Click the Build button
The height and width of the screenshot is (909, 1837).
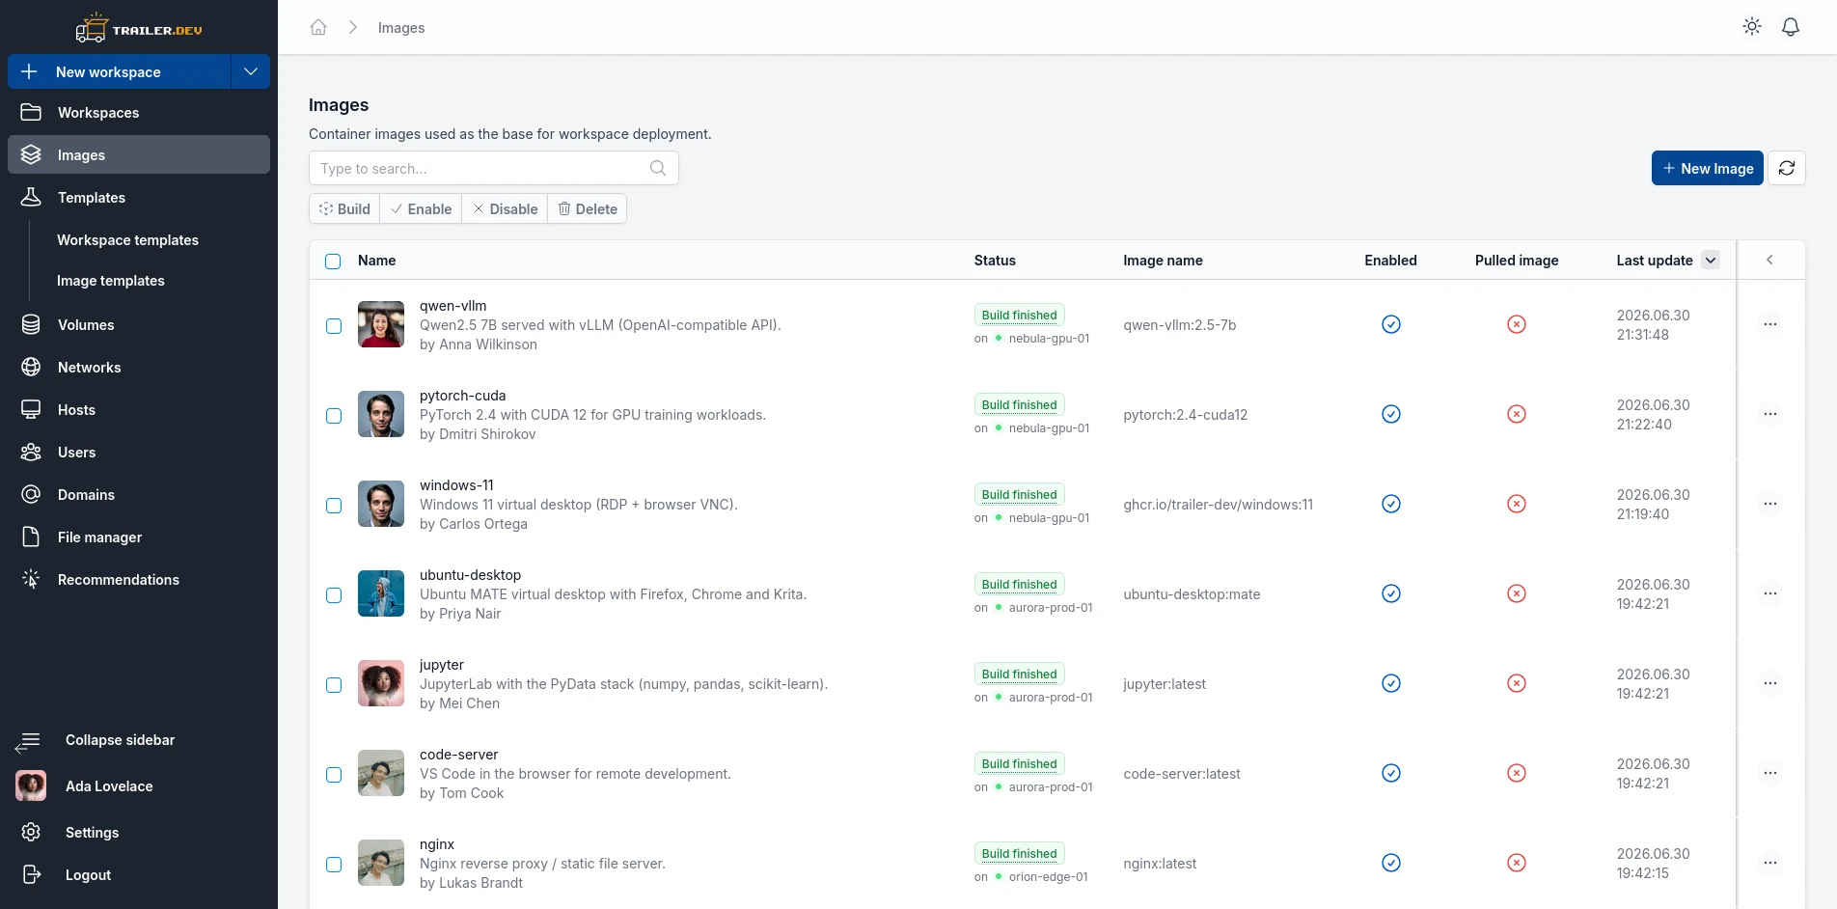[x=344, y=208]
